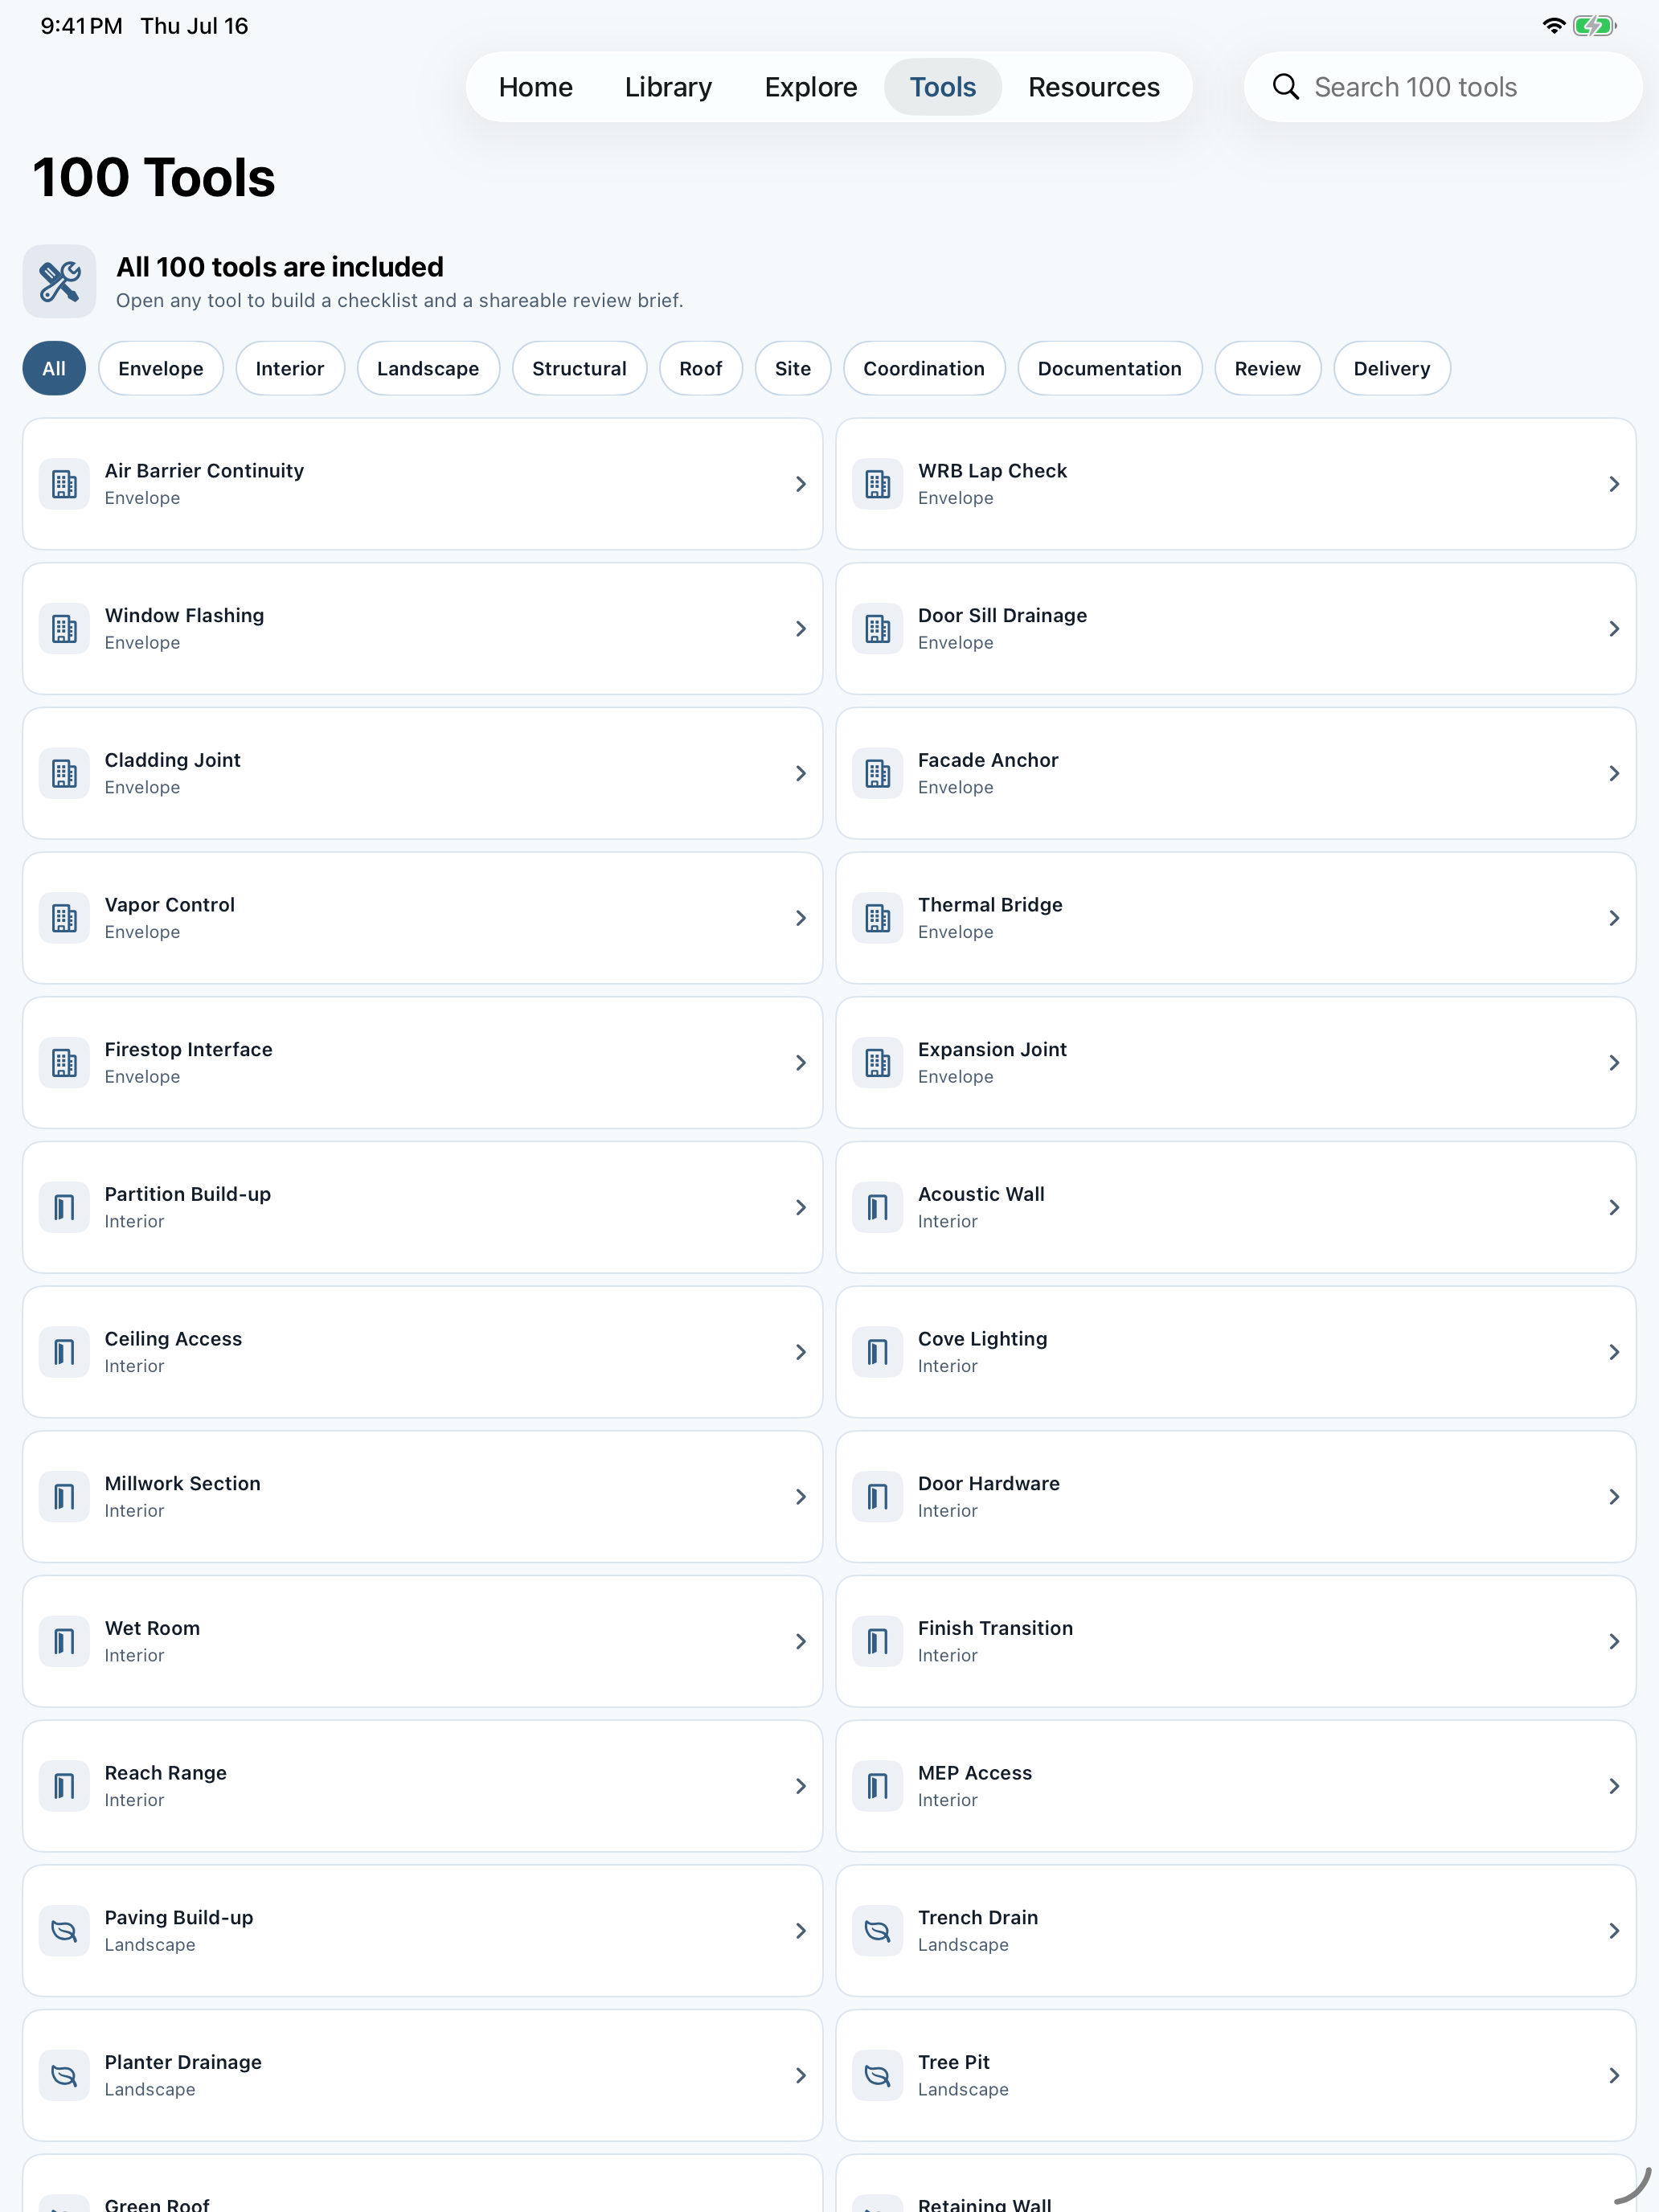This screenshot has width=1659, height=2212.
Task: Filter tools by Structural
Action: [580, 368]
